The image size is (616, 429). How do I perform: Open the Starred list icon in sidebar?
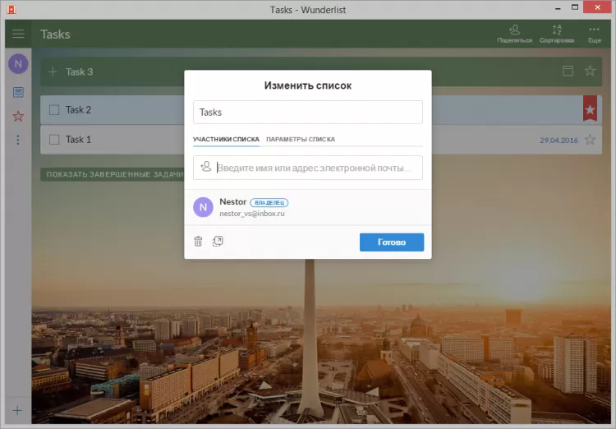tap(18, 116)
